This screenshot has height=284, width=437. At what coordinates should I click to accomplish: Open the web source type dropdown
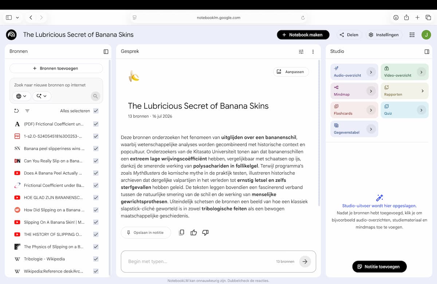[21, 96]
